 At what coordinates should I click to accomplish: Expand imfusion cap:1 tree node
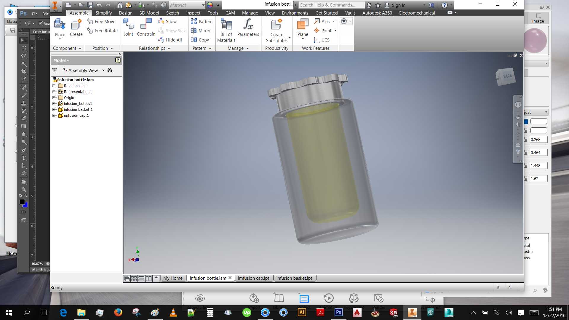pyautogui.click(x=54, y=116)
